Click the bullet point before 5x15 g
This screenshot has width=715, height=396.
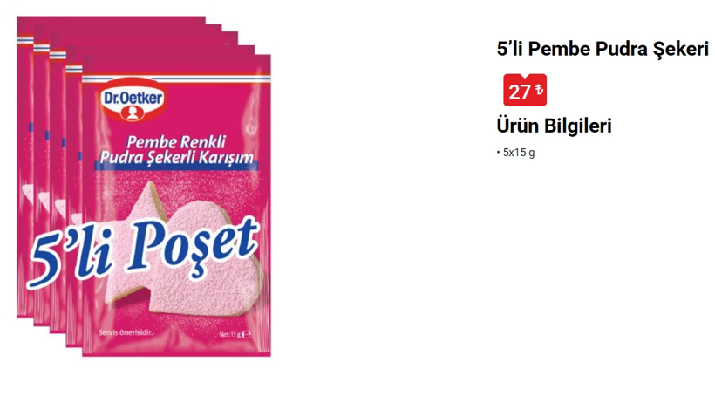(499, 153)
